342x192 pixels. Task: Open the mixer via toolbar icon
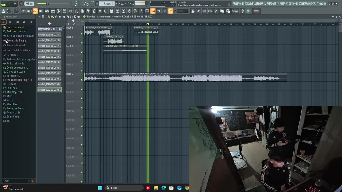71,11
